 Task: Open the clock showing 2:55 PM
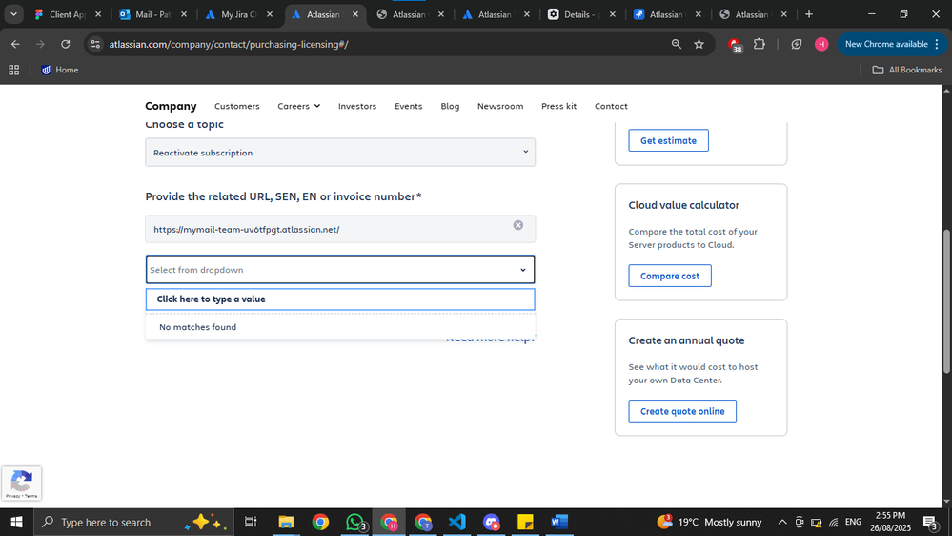click(891, 522)
